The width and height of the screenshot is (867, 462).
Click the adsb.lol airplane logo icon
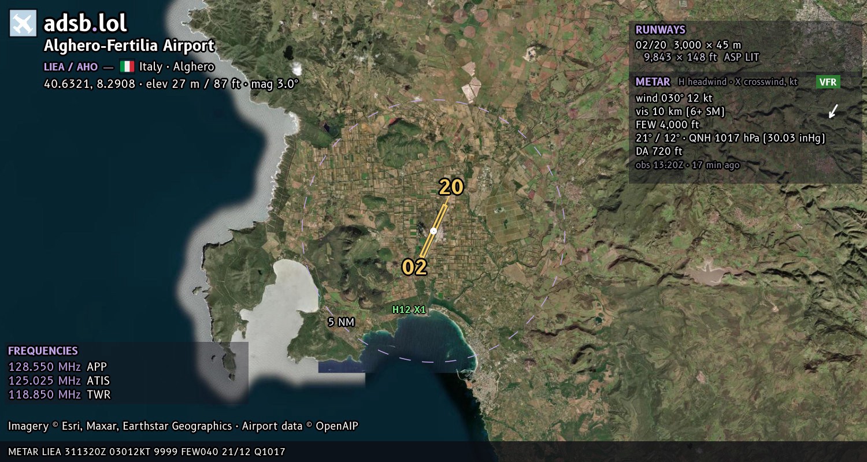[x=23, y=23]
